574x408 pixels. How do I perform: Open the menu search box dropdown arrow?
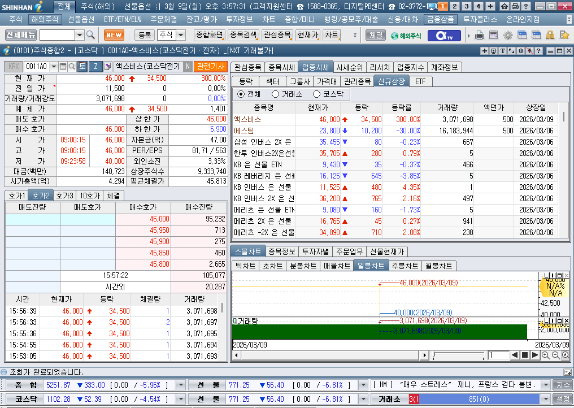coord(80,35)
